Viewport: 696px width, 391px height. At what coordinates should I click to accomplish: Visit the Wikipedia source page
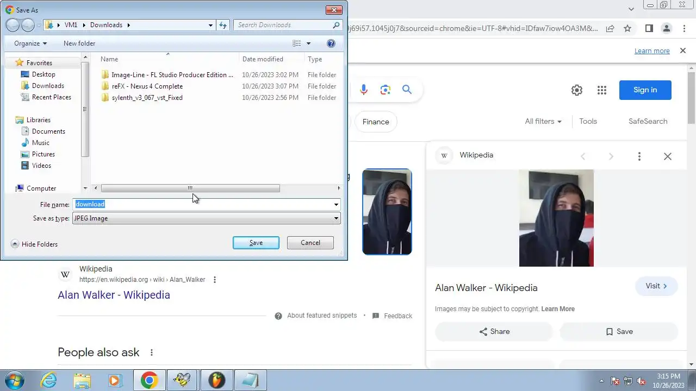pos(657,286)
